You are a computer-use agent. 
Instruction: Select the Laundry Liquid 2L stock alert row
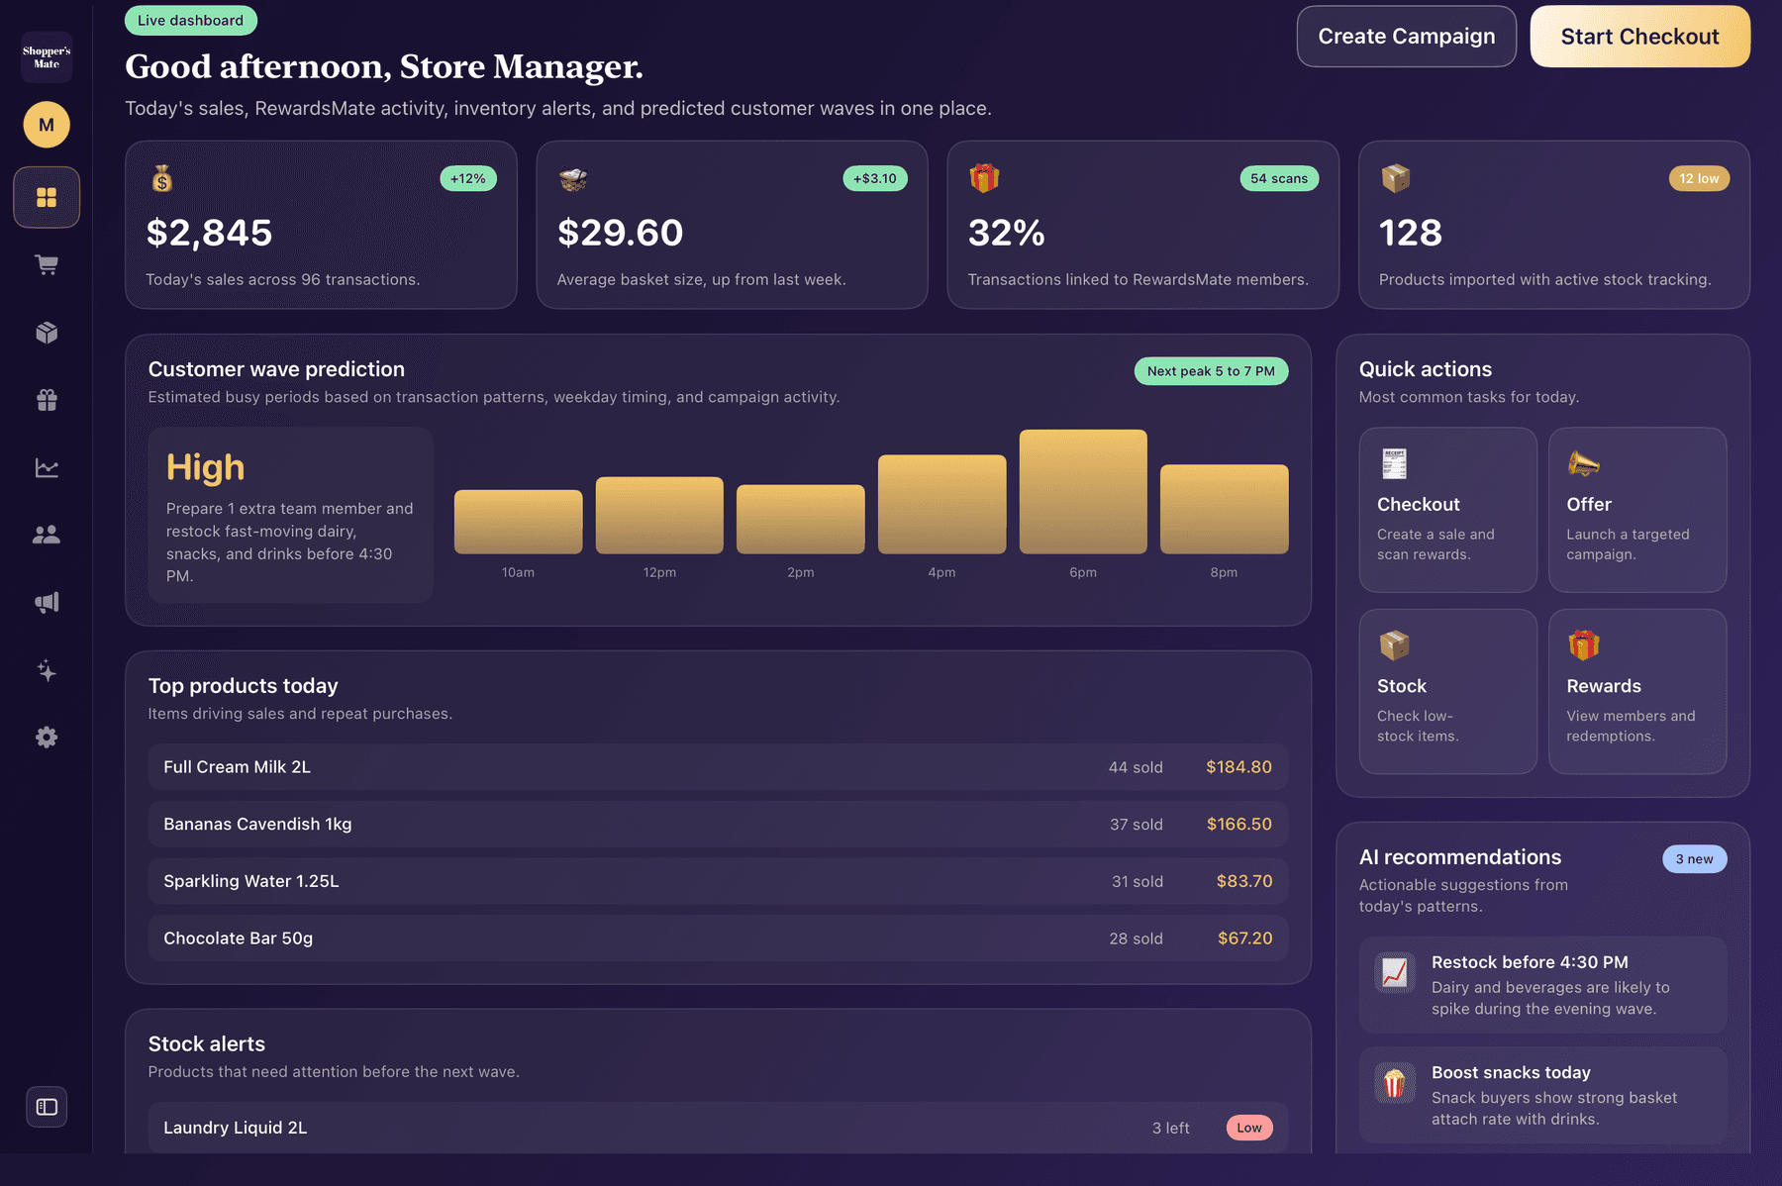point(718,1128)
